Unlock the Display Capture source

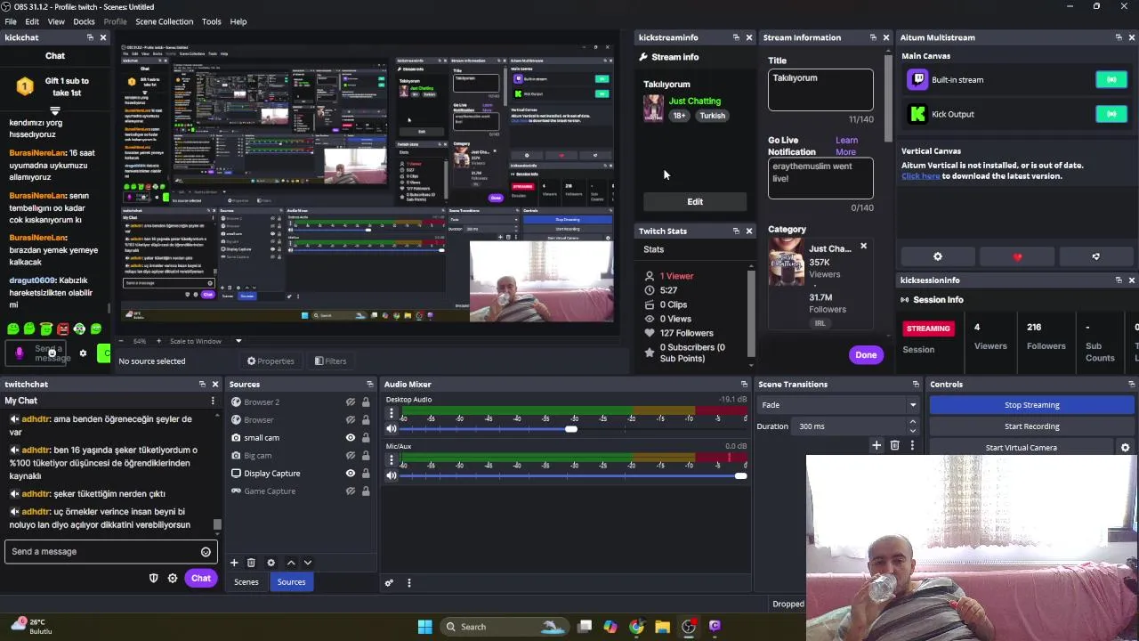pos(366,474)
